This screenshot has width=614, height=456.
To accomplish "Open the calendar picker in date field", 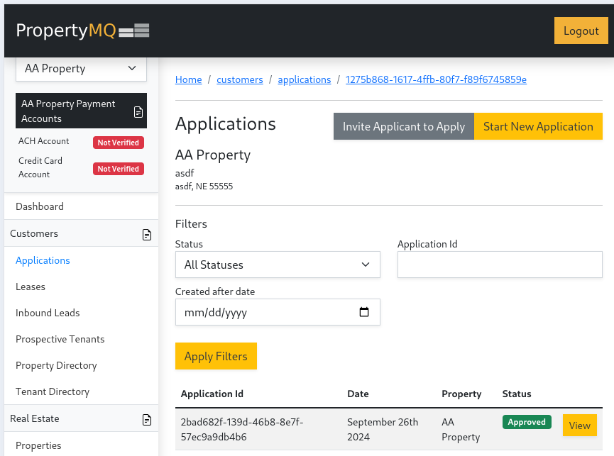I will (364, 312).
